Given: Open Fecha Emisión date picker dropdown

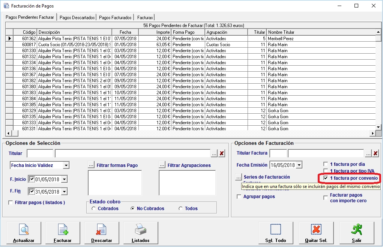Looking at the screenshot, I should 299,165.
